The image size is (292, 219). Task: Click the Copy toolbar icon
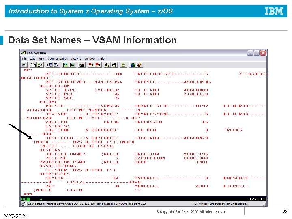(33, 65)
